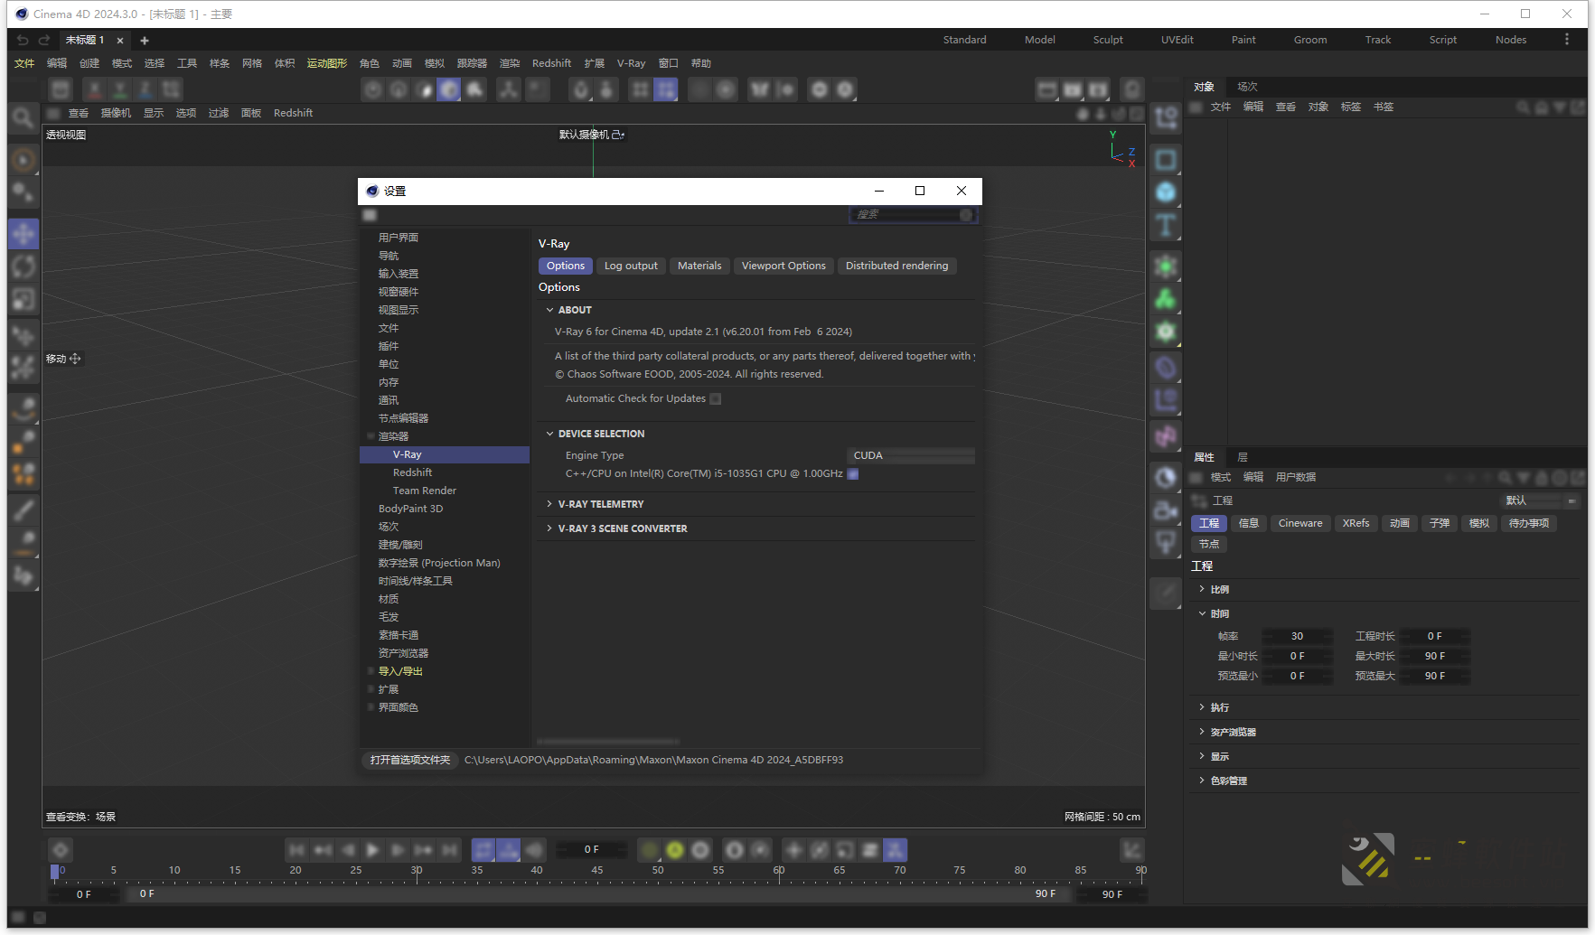Open the three-dot layout options menu
Viewport: 1595px width, 935px height.
tap(1567, 40)
